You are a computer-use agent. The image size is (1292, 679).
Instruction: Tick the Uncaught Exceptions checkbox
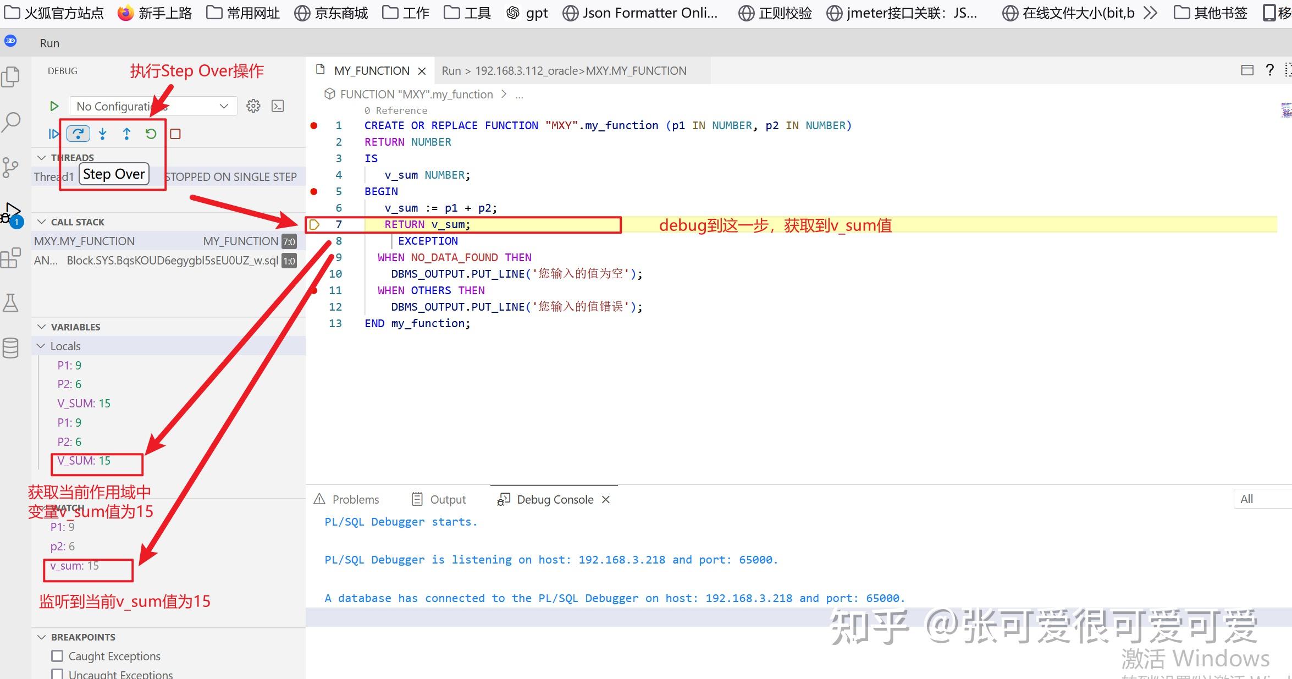coord(57,674)
